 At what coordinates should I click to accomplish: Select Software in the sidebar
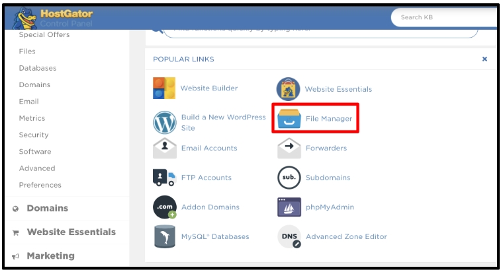click(x=35, y=151)
